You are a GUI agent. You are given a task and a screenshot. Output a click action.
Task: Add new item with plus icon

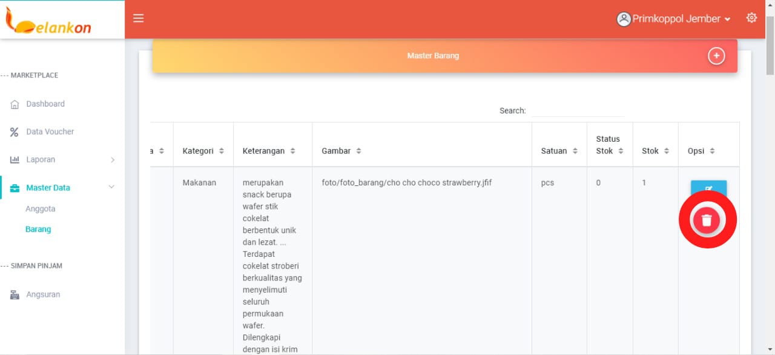pos(716,56)
